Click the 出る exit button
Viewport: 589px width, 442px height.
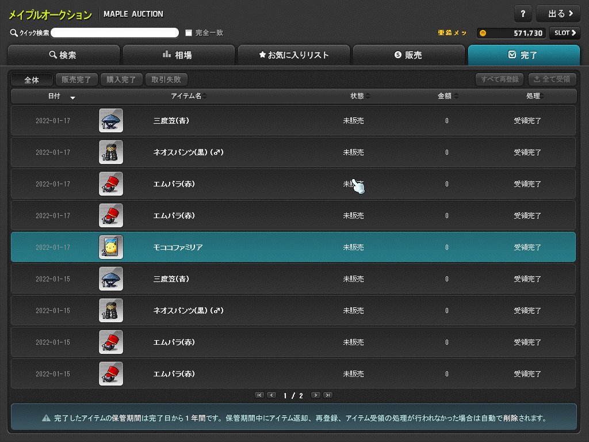coord(558,14)
